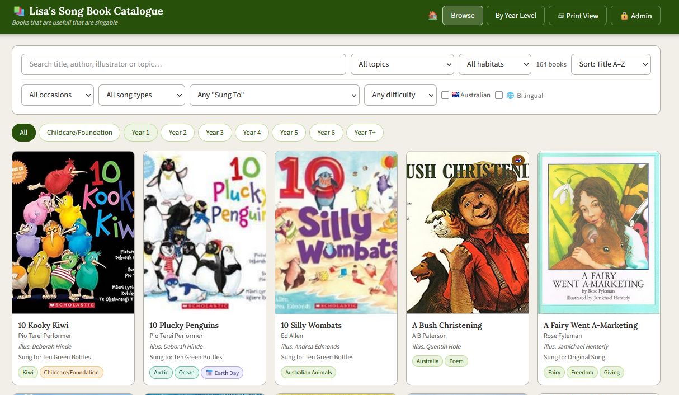Filter by Childcare/Foundation year pill
This screenshot has height=395, width=679.
pos(79,133)
